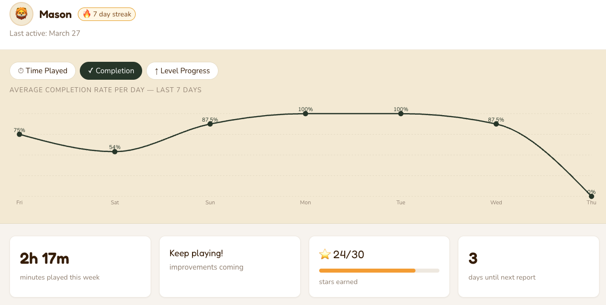
Task: Click the Mason profile name
Action: click(55, 14)
